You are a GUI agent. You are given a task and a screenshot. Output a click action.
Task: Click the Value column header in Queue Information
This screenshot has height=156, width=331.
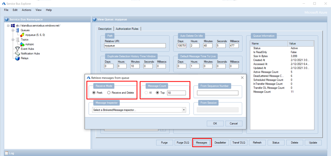(x=301, y=43)
